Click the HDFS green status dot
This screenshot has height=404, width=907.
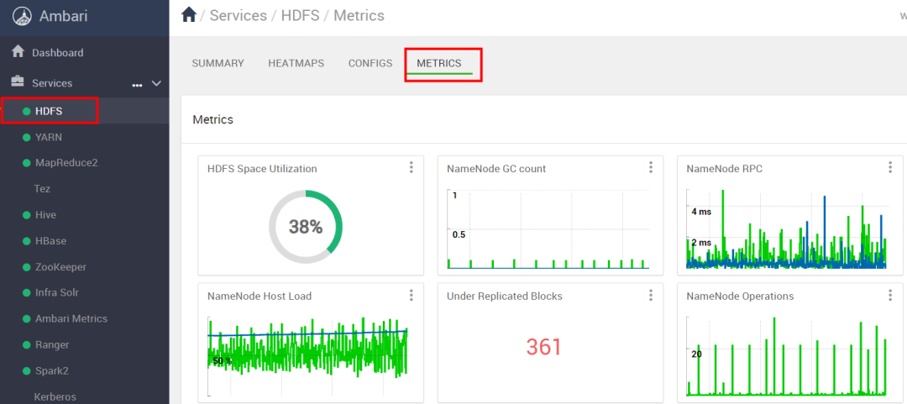[x=26, y=112]
